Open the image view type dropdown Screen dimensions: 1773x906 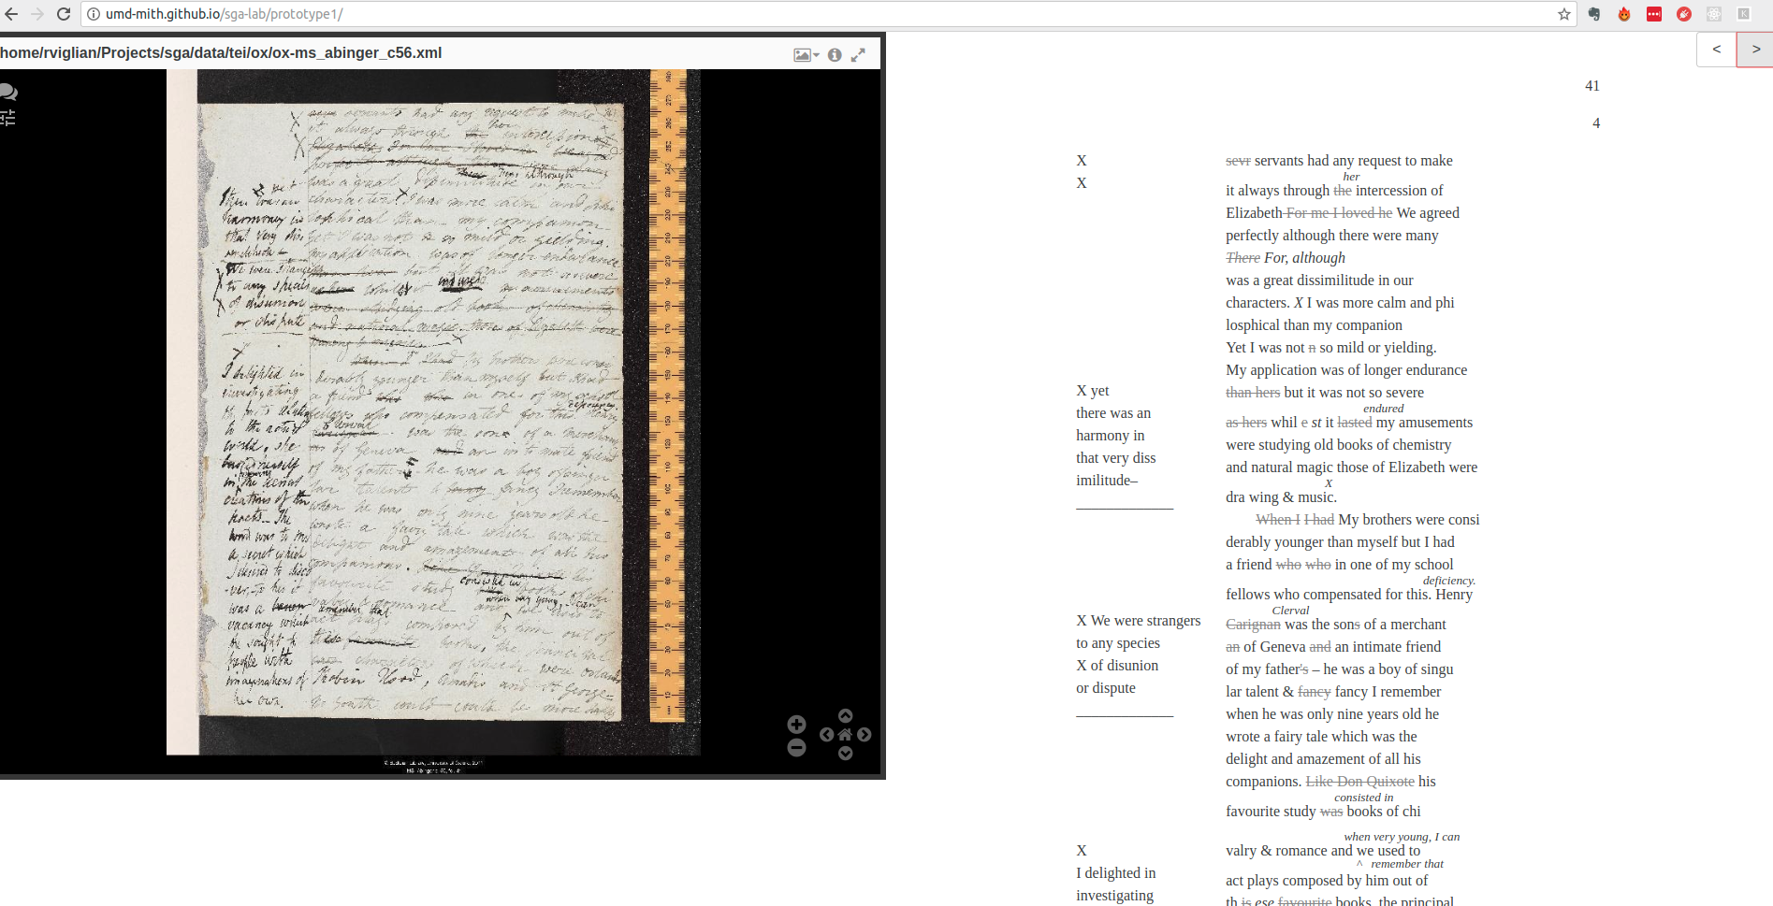click(x=806, y=55)
